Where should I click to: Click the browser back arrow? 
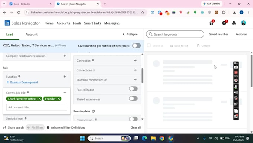click(x=4, y=12)
